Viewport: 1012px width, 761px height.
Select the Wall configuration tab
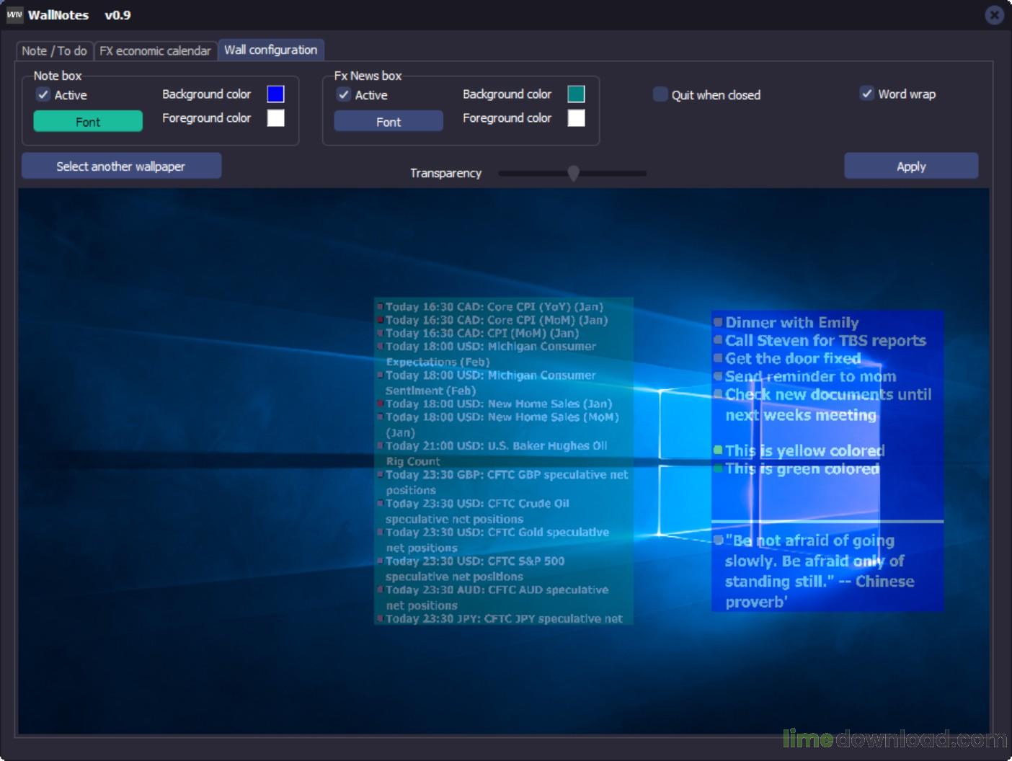pyautogui.click(x=271, y=50)
